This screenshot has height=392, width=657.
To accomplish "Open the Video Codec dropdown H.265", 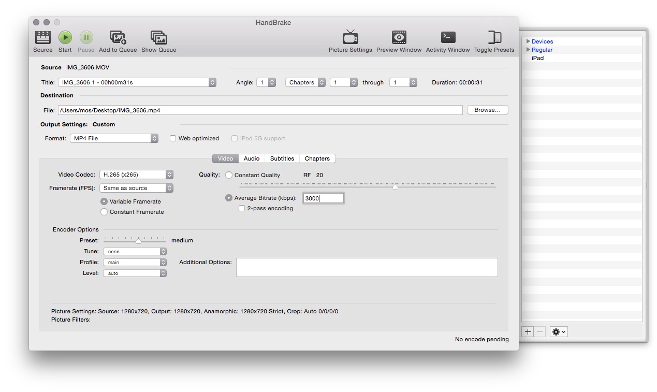I will coord(137,175).
